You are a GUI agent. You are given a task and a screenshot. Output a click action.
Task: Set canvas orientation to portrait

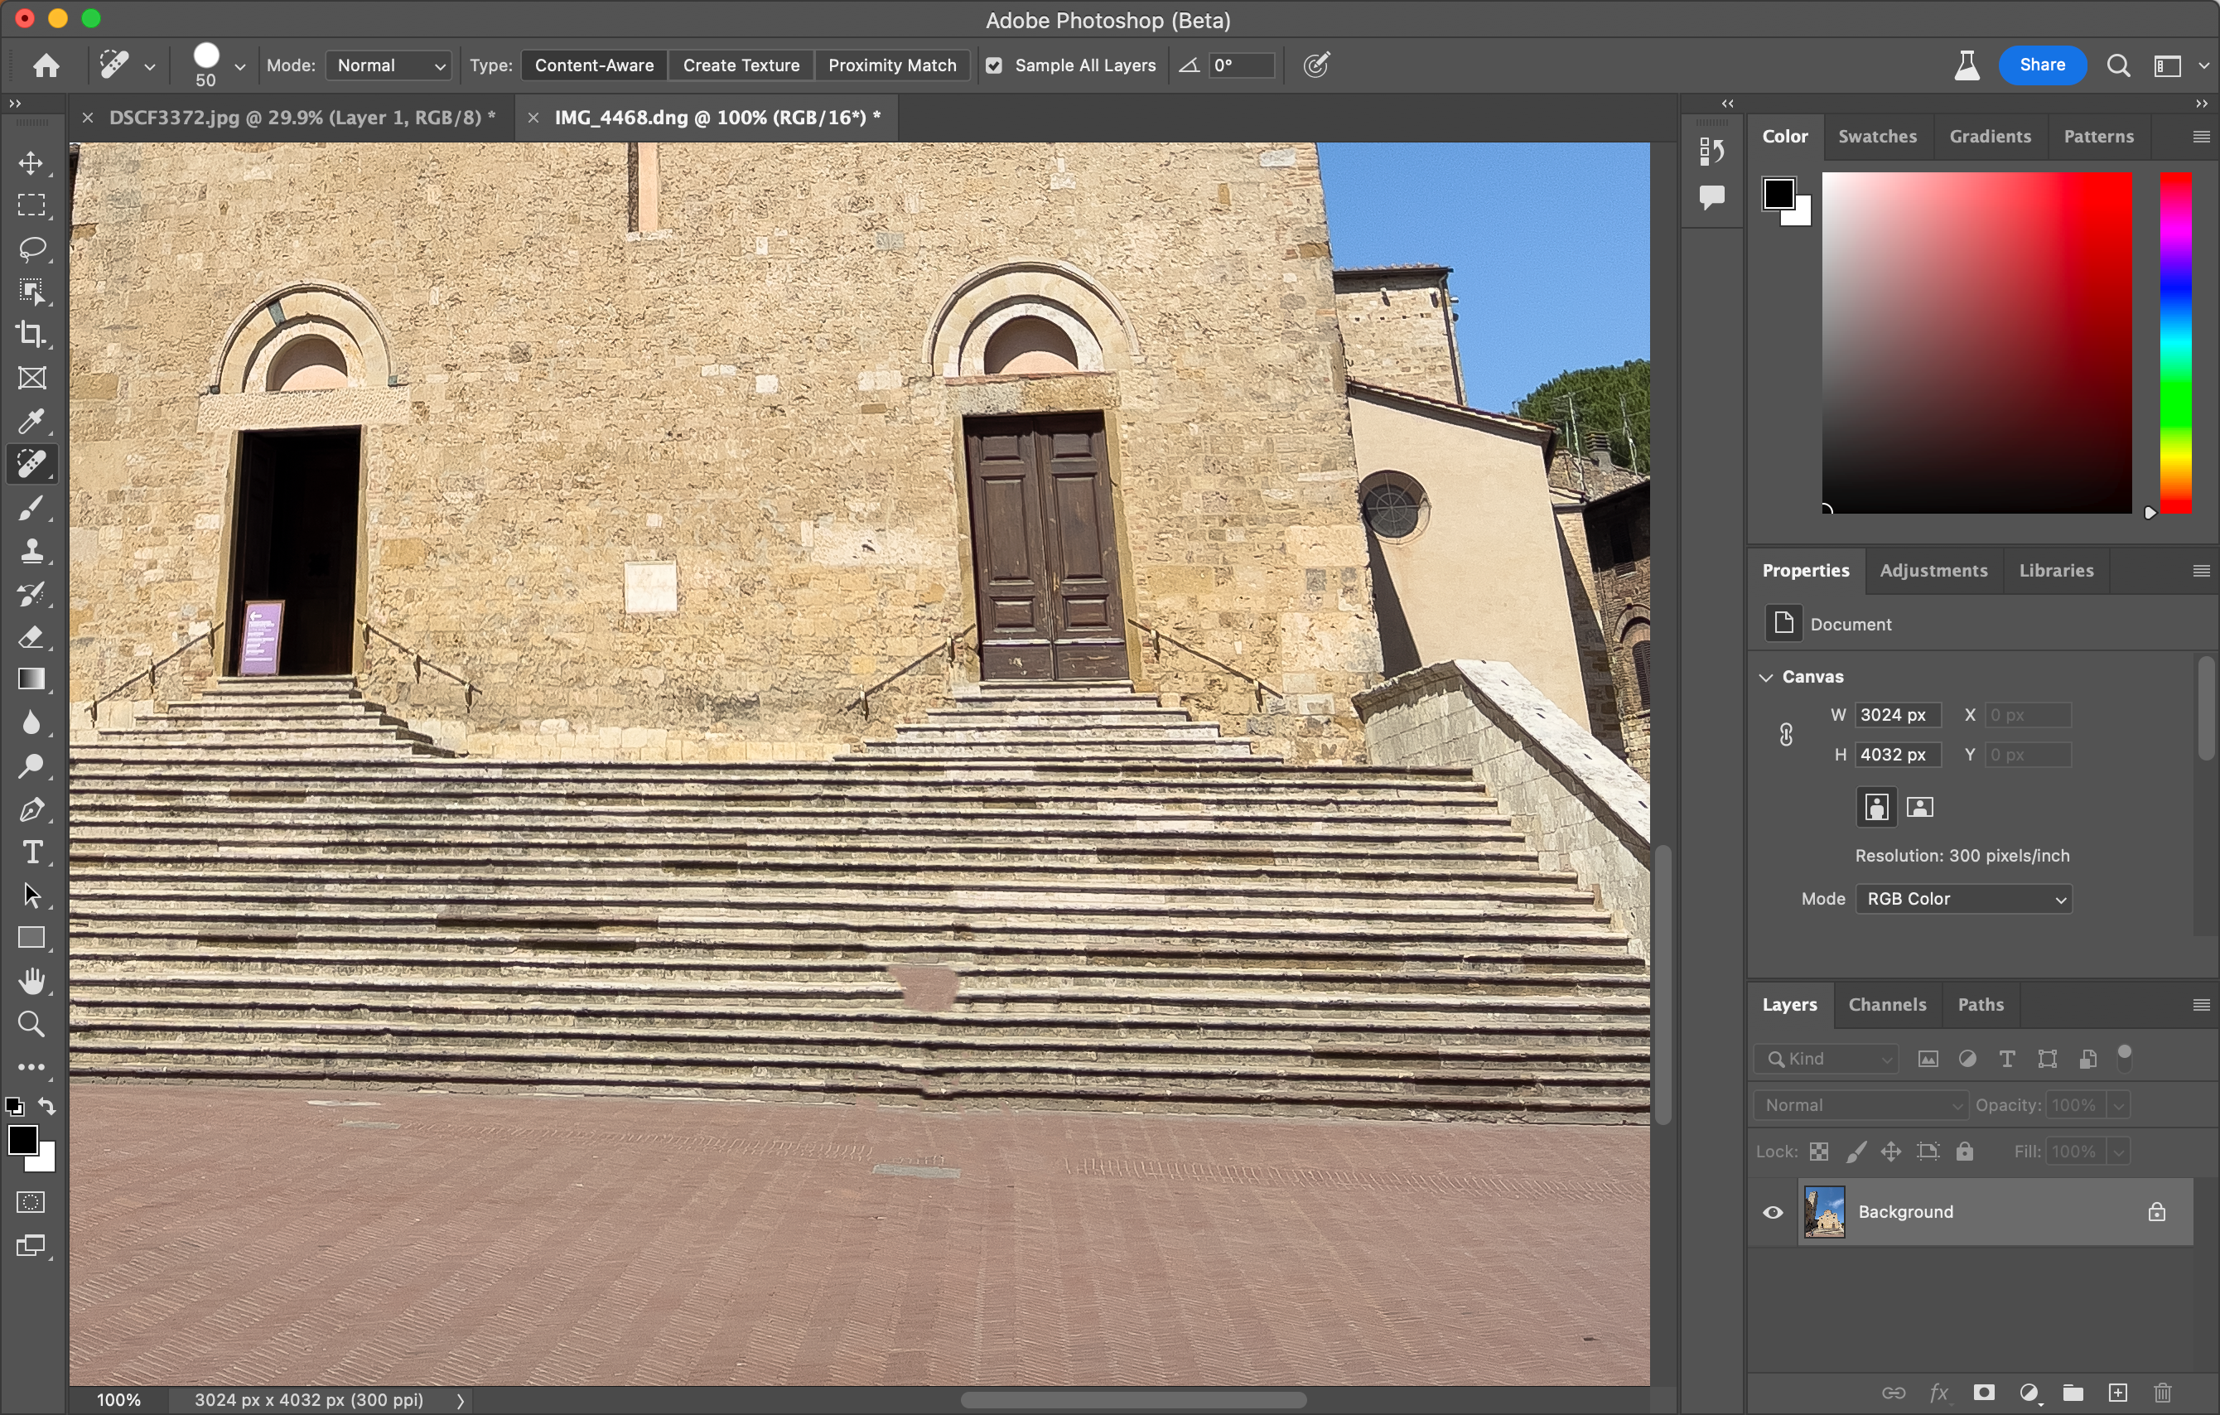click(1876, 807)
